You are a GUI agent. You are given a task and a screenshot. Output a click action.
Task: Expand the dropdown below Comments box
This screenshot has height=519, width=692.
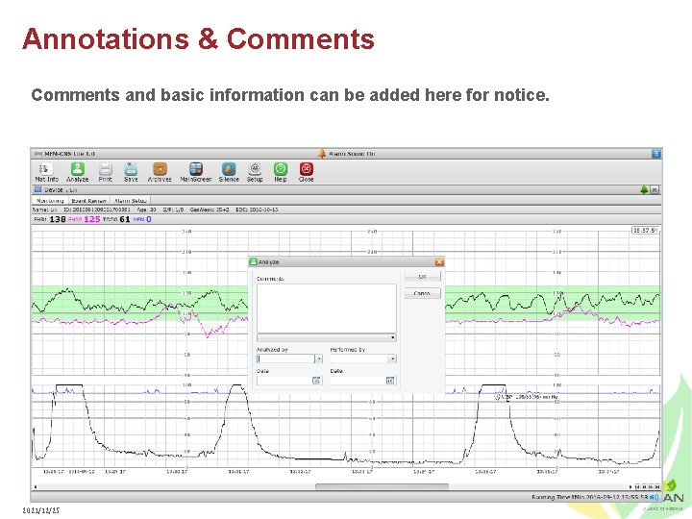coord(393,338)
